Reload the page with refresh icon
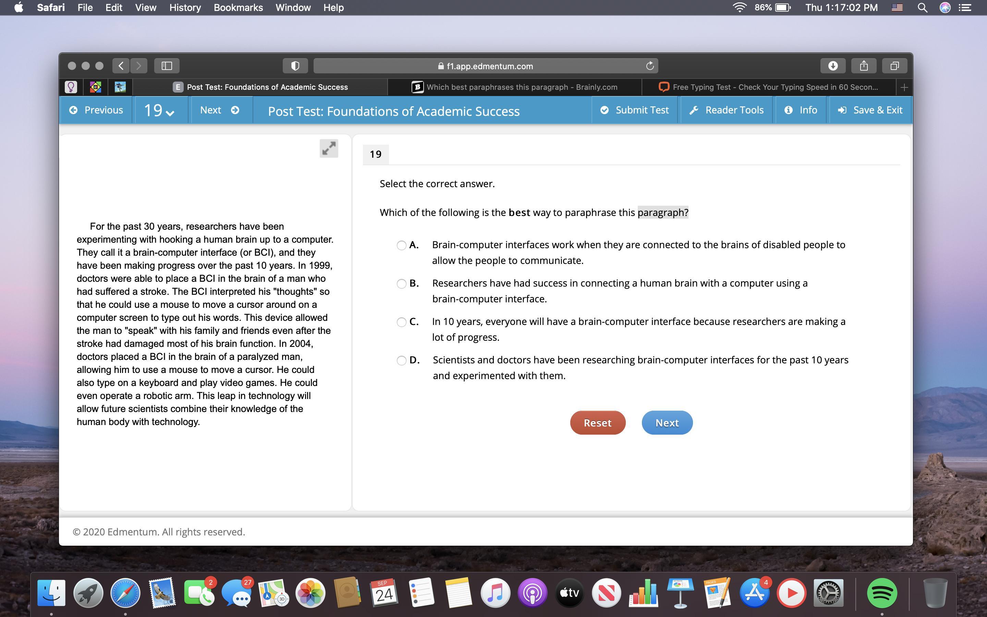This screenshot has height=617, width=987. (x=650, y=66)
